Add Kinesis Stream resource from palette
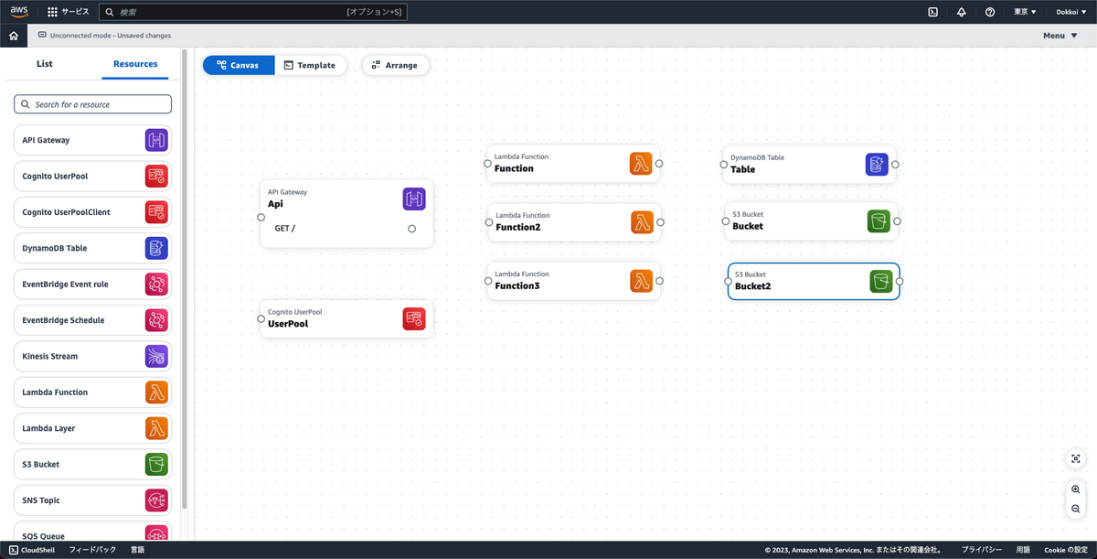The width and height of the screenshot is (1097, 559). click(x=92, y=356)
